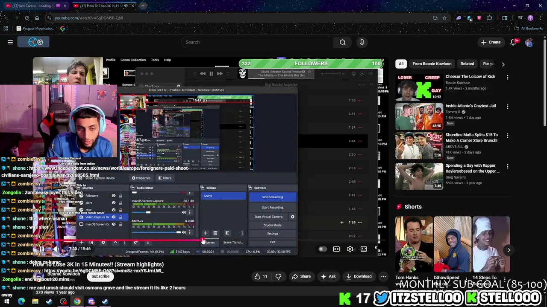Screen dimensions: 547x307
Task: Toggle visibility of the chat source
Action: 113,210
